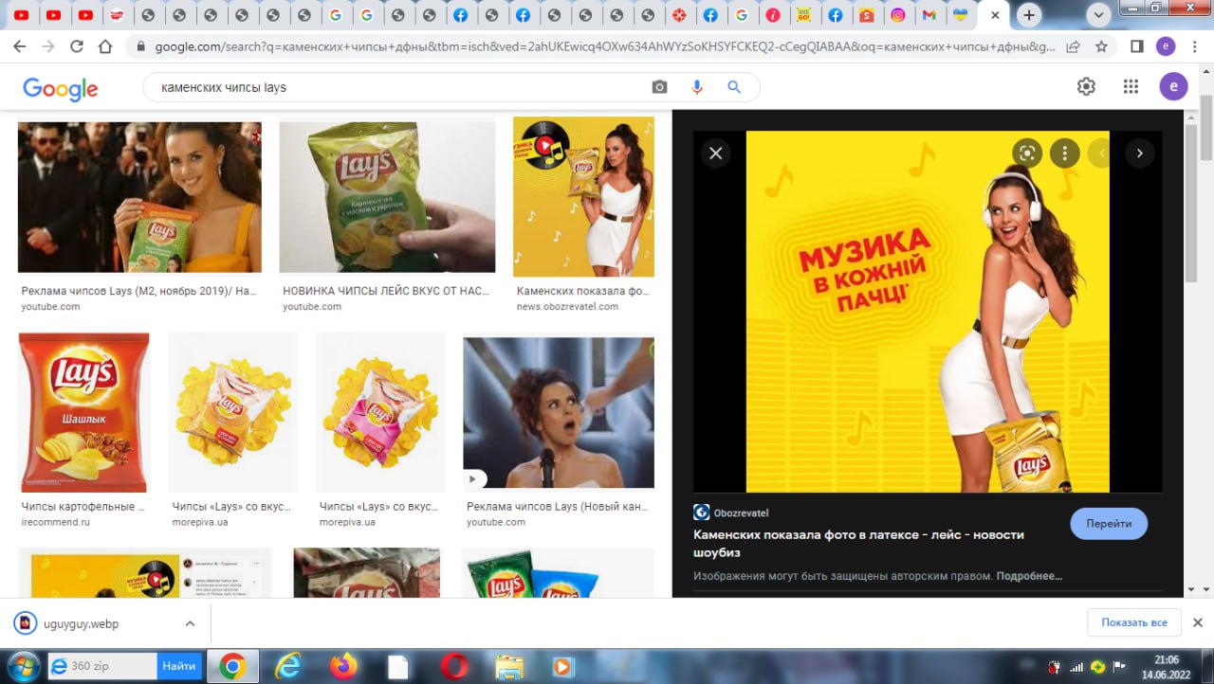Open the Chrome profile avatar in toolbar
The image size is (1214, 684).
click(x=1166, y=46)
